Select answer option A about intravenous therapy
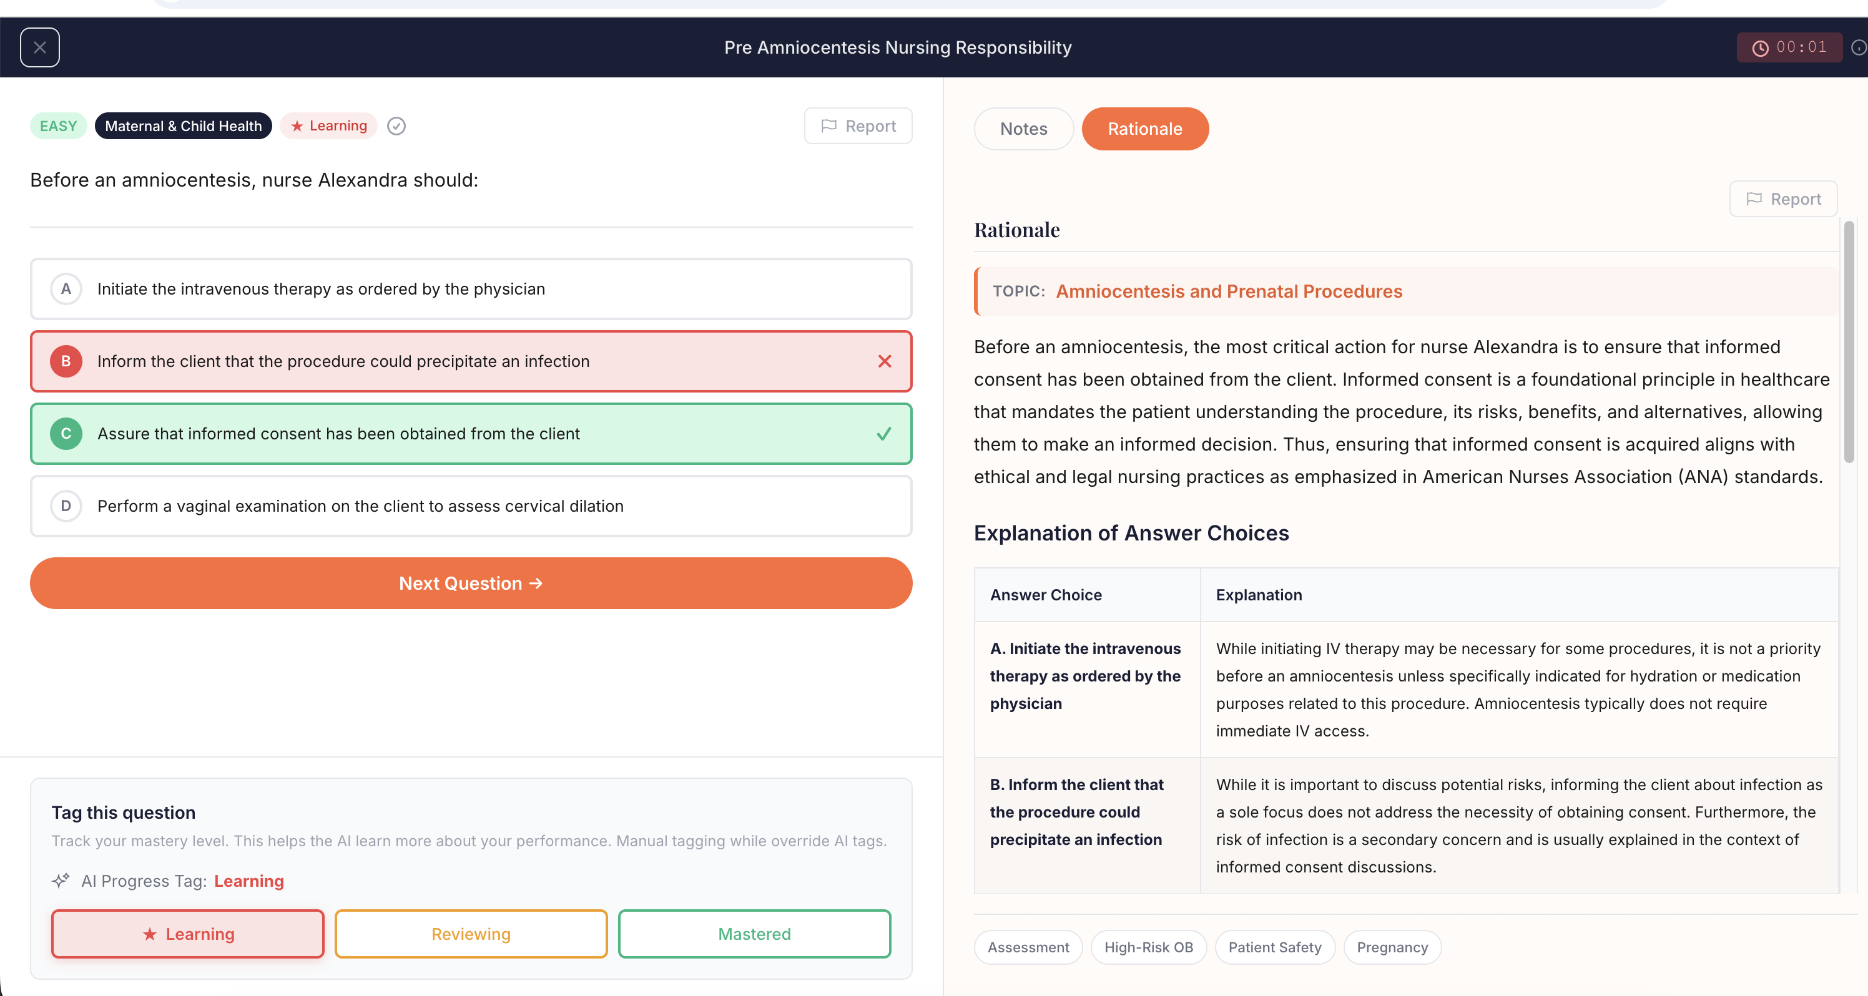 pyautogui.click(x=470, y=288)
